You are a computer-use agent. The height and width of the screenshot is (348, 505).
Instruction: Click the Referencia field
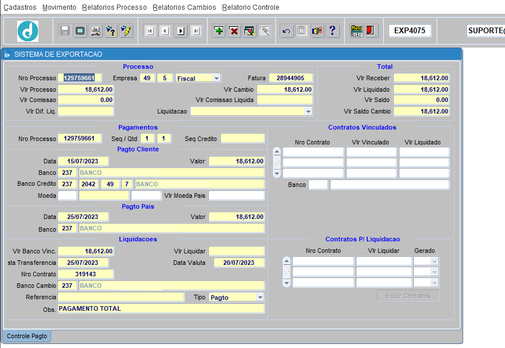point(121,297)
